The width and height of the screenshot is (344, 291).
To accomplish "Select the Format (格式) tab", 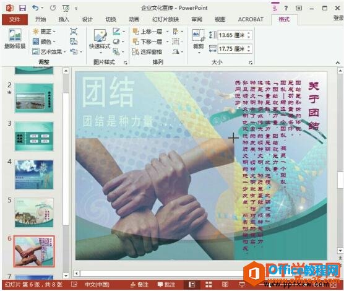I will click(284, 19).
